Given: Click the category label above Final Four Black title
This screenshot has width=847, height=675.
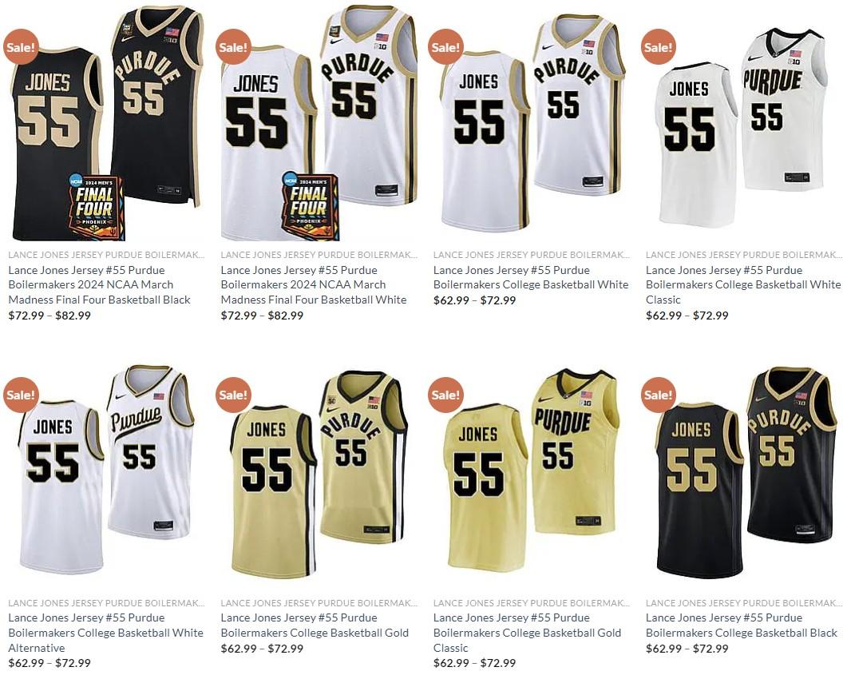Looking at the screenshot, I should coord(106,255).
